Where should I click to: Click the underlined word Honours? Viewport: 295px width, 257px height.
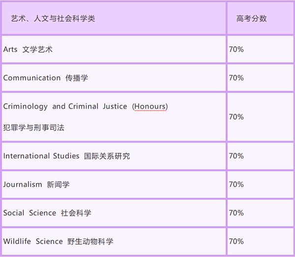point(150,107)
